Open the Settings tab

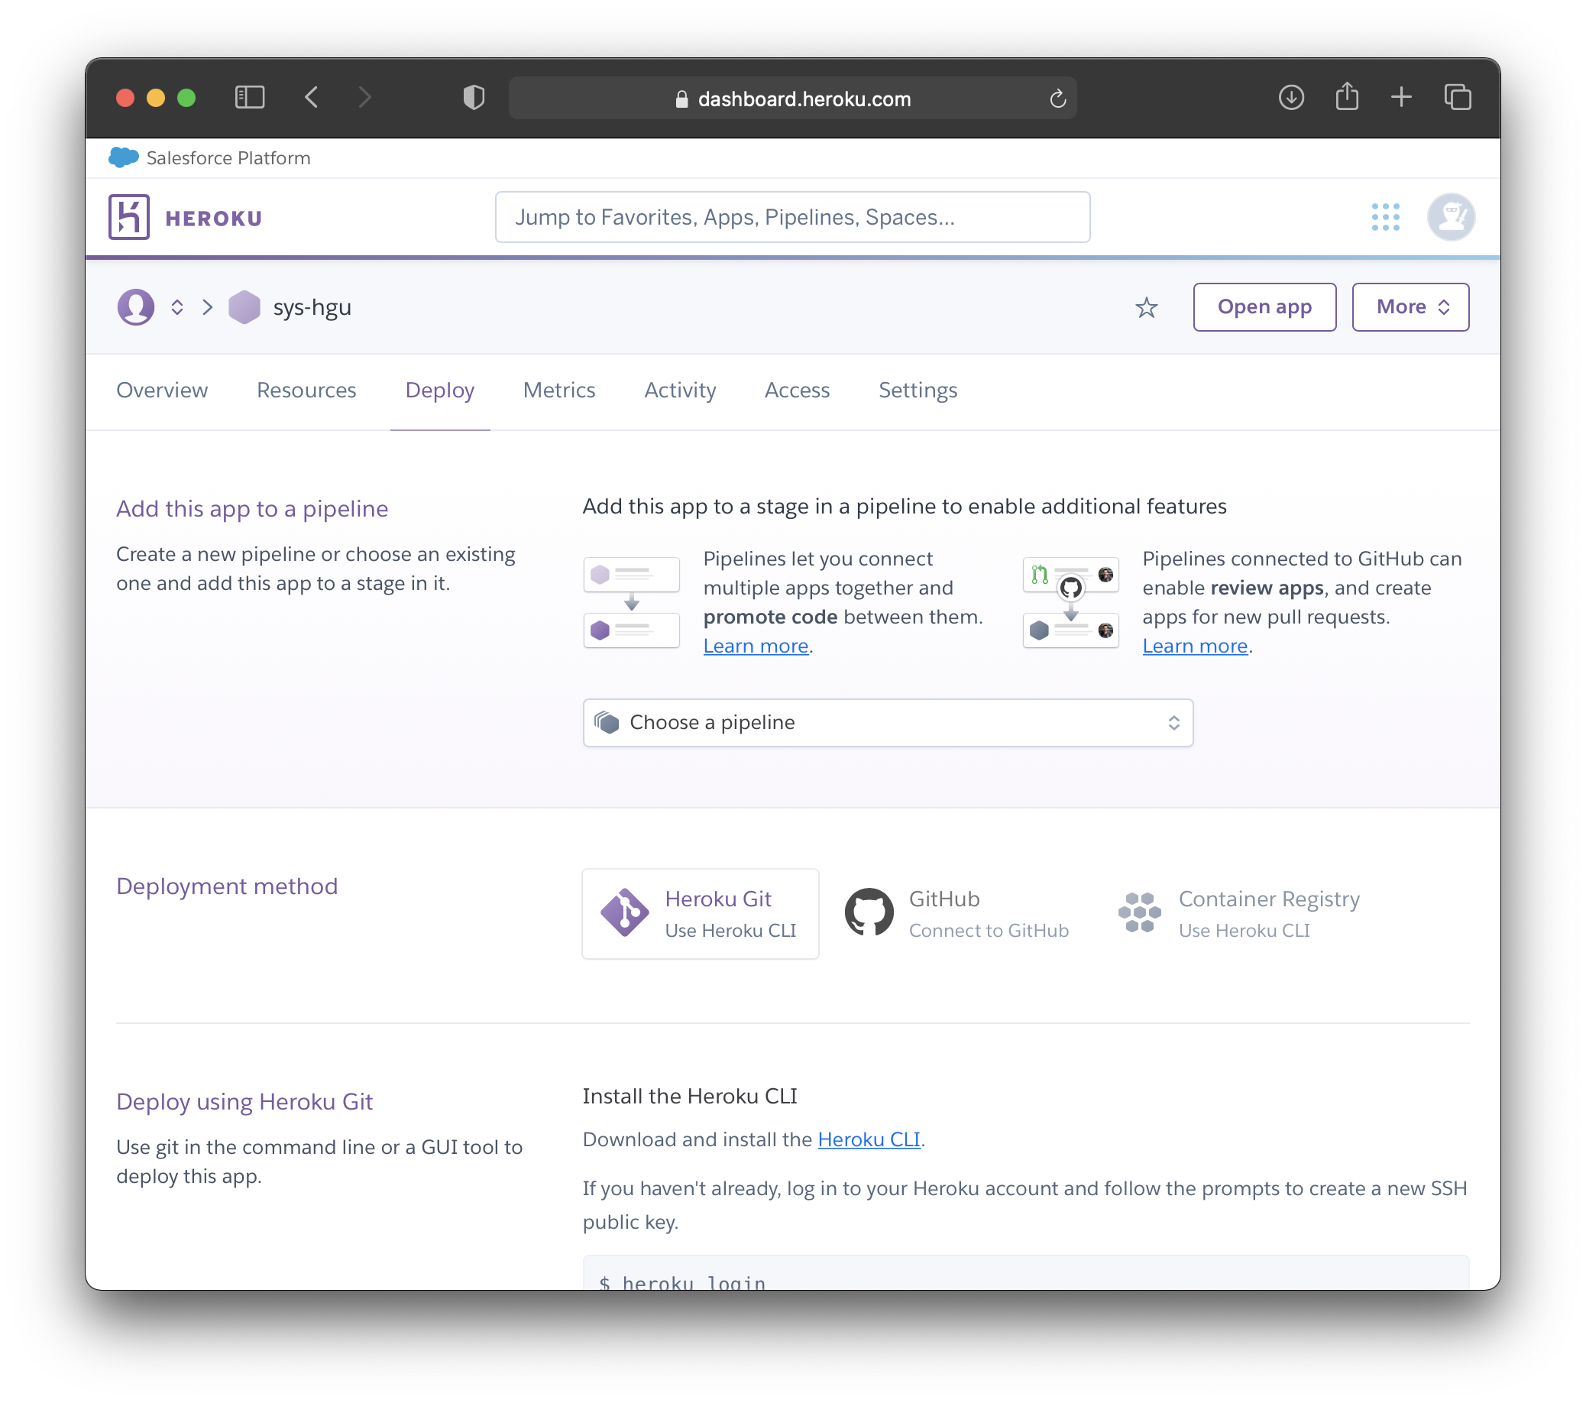pos(918,390)
